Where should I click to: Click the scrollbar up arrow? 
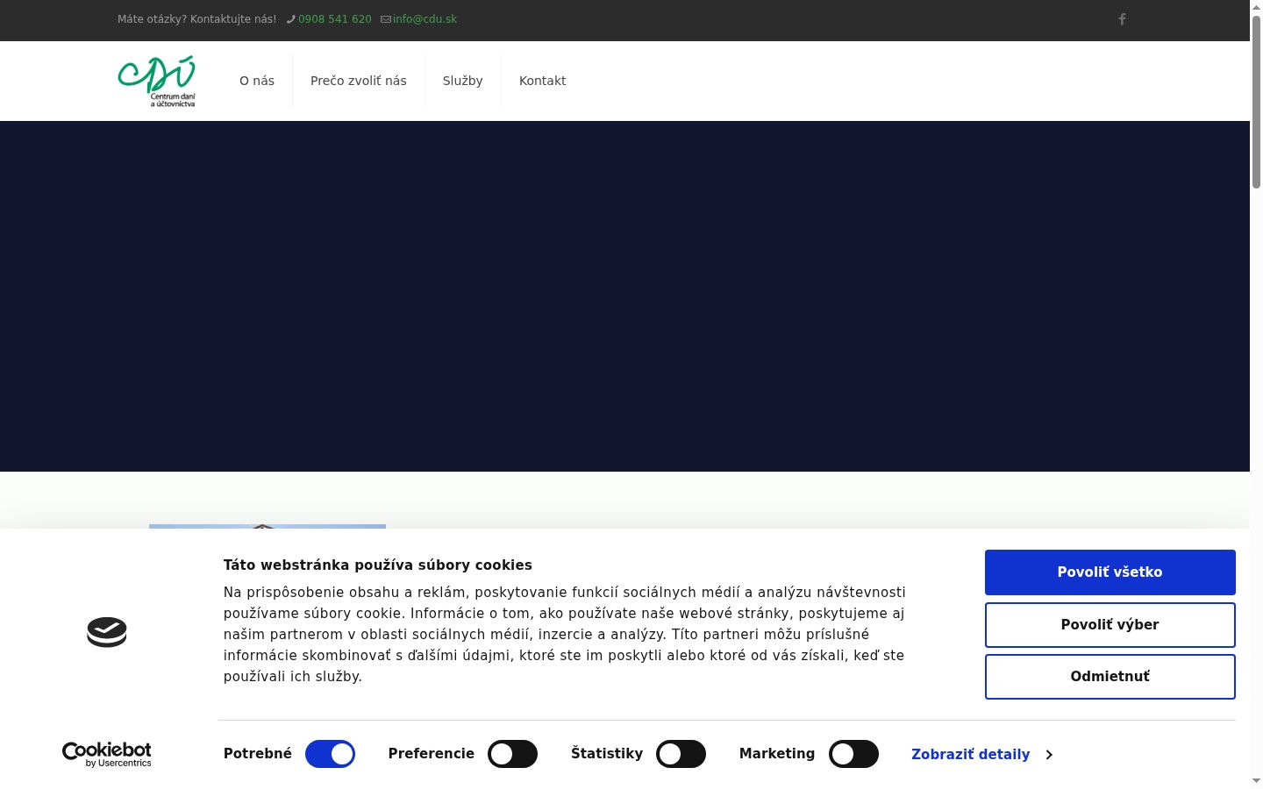click(x=1256, y=6)
